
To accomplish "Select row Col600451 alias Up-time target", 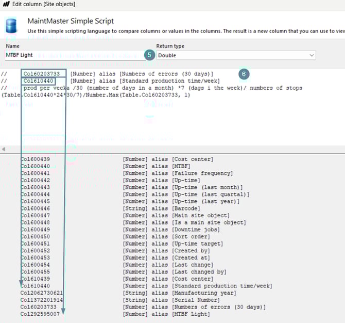I will point(122,244).
